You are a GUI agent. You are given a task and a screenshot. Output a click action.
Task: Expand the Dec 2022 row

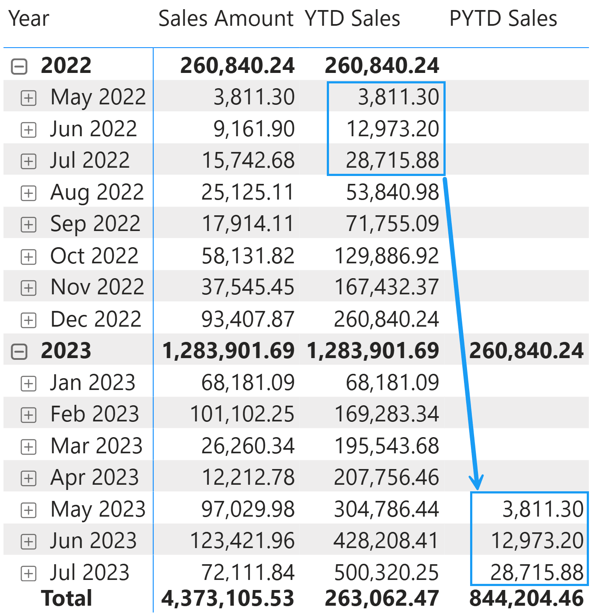[28, 320]
